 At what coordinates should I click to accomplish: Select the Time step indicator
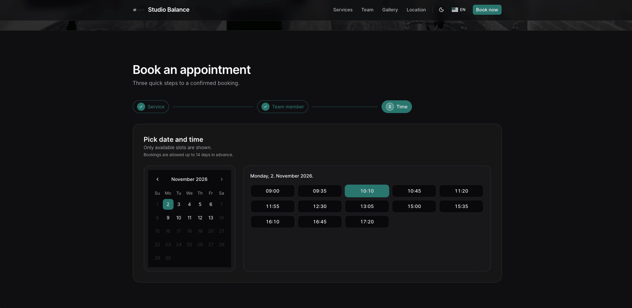397,107
